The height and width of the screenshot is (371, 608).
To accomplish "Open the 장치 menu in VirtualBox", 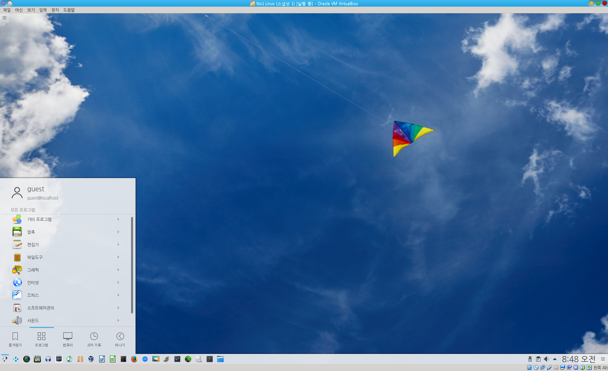I will (x=55, y=10).
